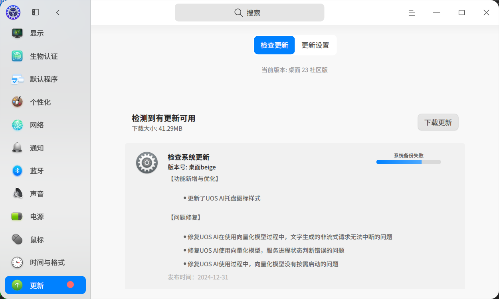The image size is (499, 299).
Task: Click the 服务进程状态判断错误 fix entry
Action: coord(266,250)
